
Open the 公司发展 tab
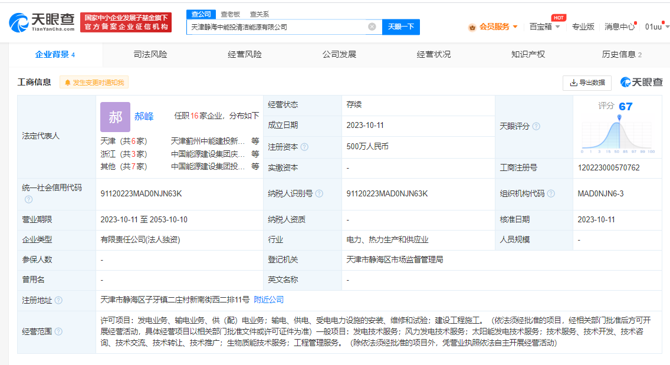pos(339,55)
